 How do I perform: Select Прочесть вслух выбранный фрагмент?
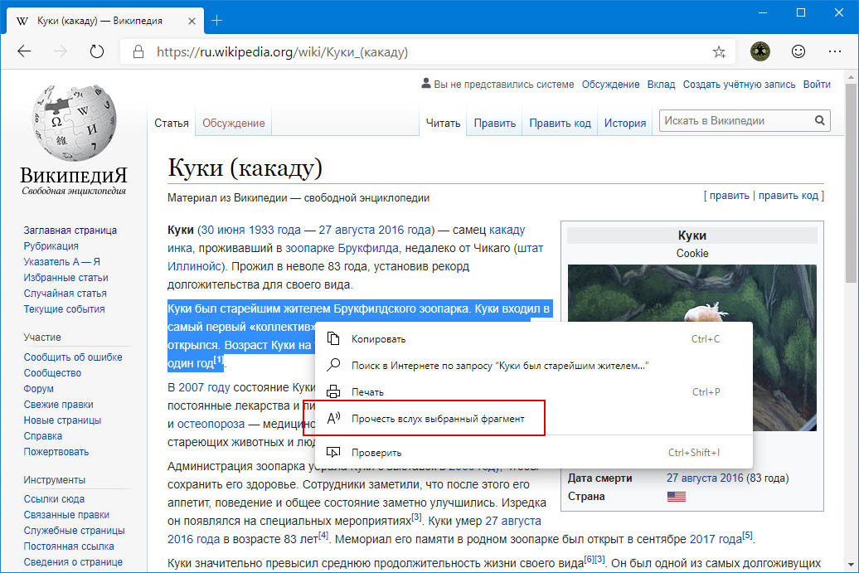534,419
